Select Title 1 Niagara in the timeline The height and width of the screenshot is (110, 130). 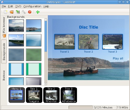(x=34, y=95)
